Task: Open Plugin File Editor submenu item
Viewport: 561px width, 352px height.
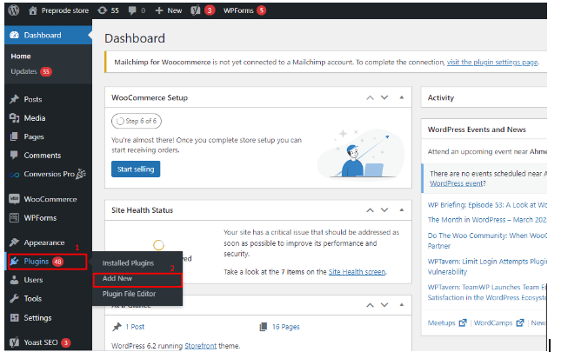Action: pyautogui.click(x=129, y=294)
